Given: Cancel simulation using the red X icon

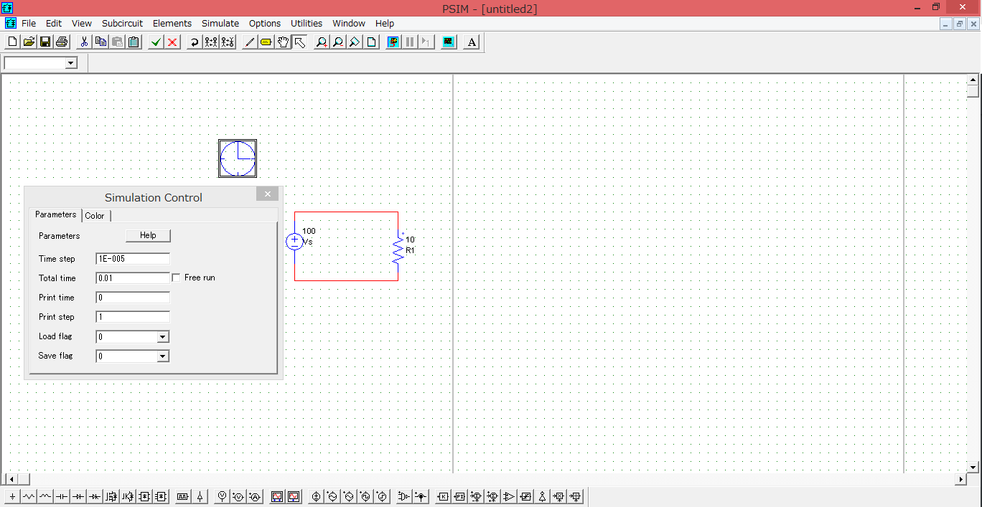Looking at the screenshot, I should (x=172, y=42).
